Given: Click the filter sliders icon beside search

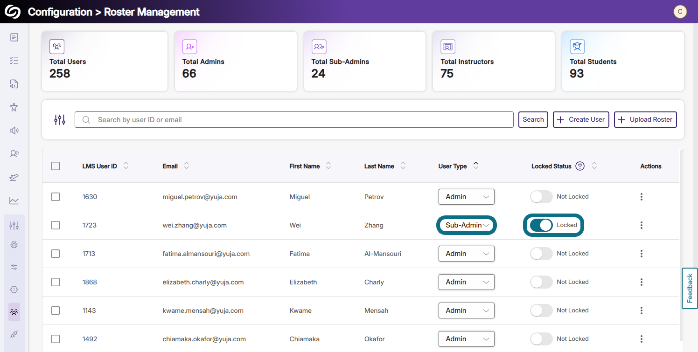Looking at the screenshot, I should 60,120.
